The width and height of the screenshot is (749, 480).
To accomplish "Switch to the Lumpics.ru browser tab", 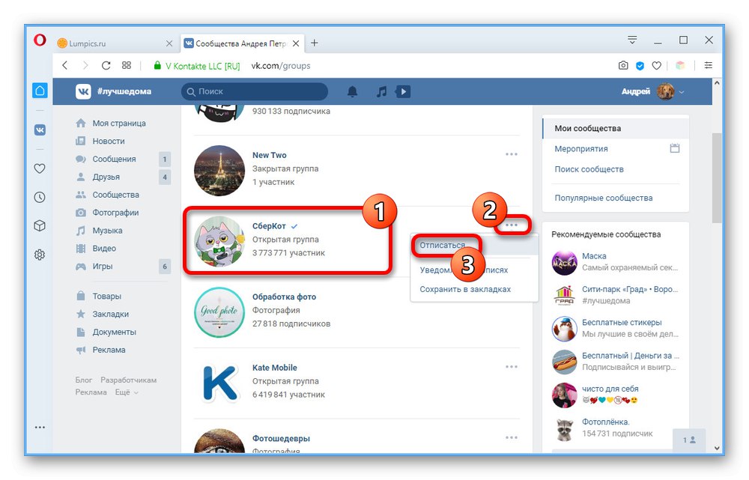I will point(115,43).
